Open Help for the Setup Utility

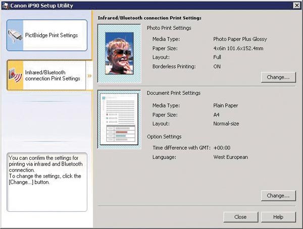tap(278, 217)
